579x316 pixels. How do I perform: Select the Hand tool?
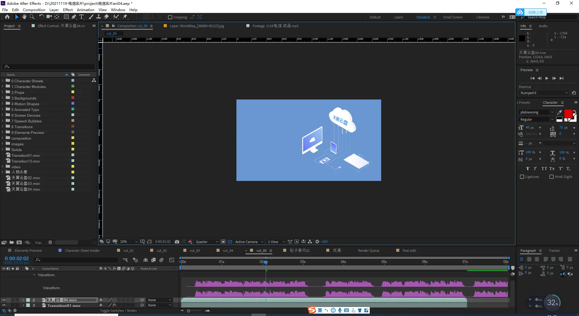[24, 17]
